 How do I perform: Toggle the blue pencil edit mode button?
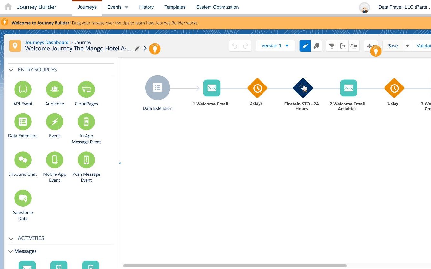[305, 46]
